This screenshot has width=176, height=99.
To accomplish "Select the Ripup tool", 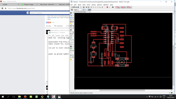I will click(x=73, y=40).
